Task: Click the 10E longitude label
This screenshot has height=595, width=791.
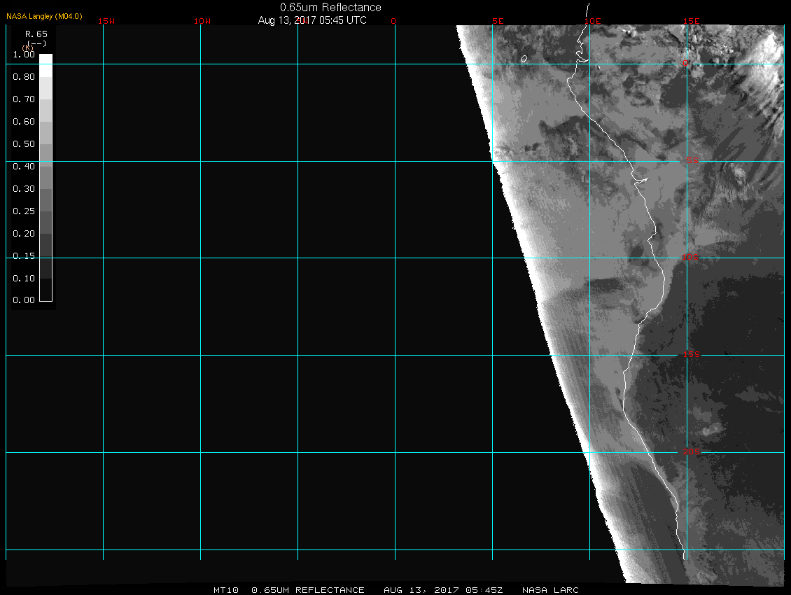Action: click(x=593, y=21)
